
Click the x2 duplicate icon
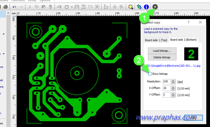[59, 7]
